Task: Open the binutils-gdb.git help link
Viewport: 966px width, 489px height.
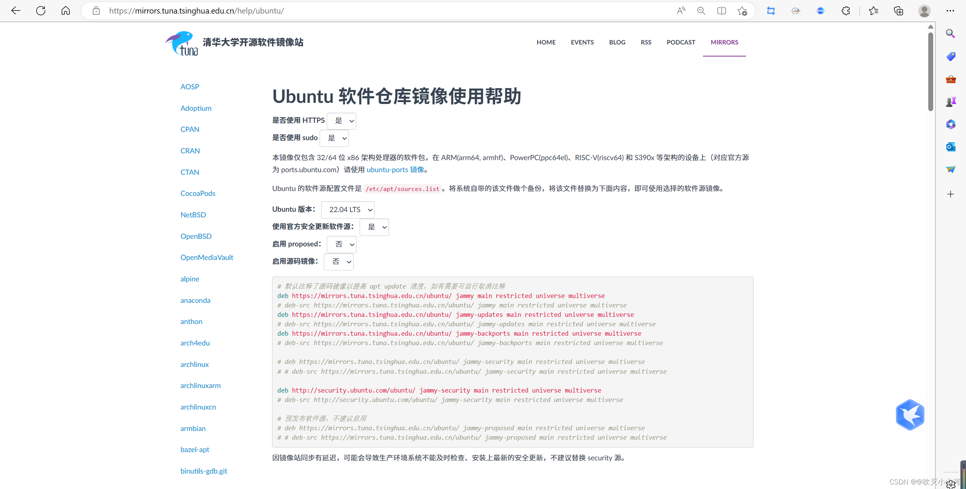Action: pos(204,471)
